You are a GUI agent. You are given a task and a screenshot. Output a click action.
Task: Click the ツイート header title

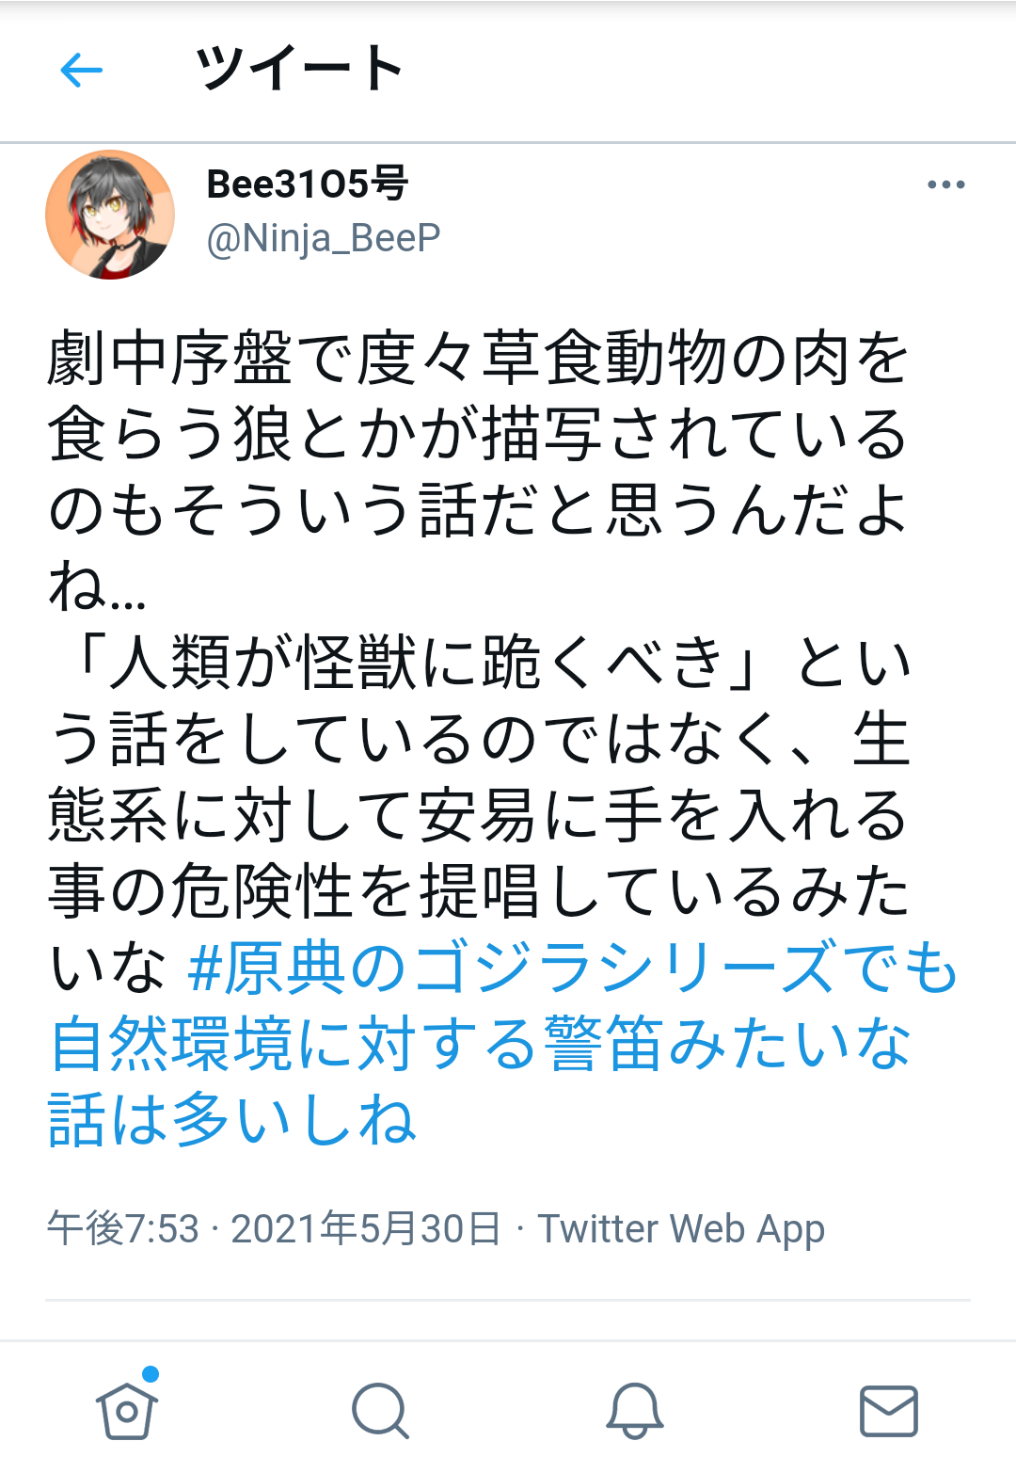[x=299, y=69]
